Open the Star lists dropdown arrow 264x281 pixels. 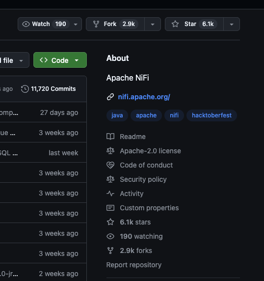click(232, 24)
